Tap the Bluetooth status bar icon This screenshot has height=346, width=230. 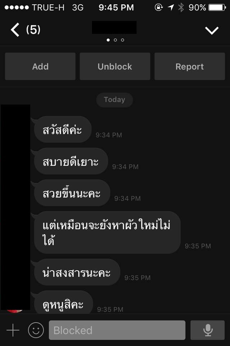[181, 8]
